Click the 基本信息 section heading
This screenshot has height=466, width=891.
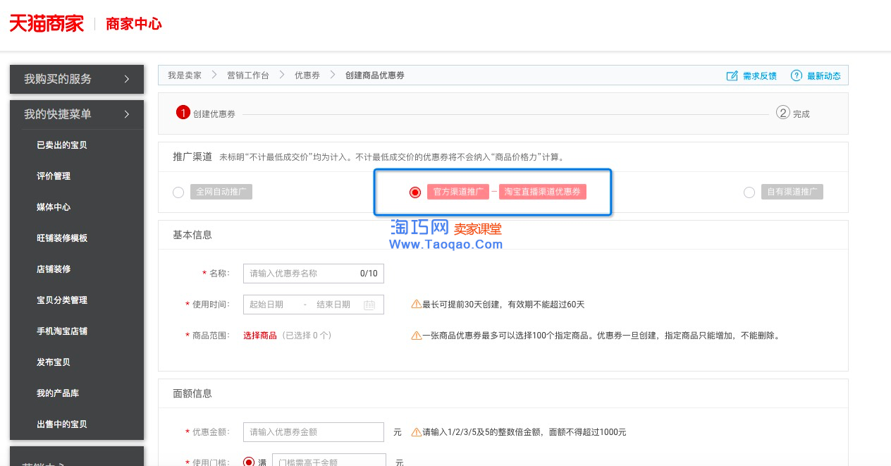tap(192, 235)
